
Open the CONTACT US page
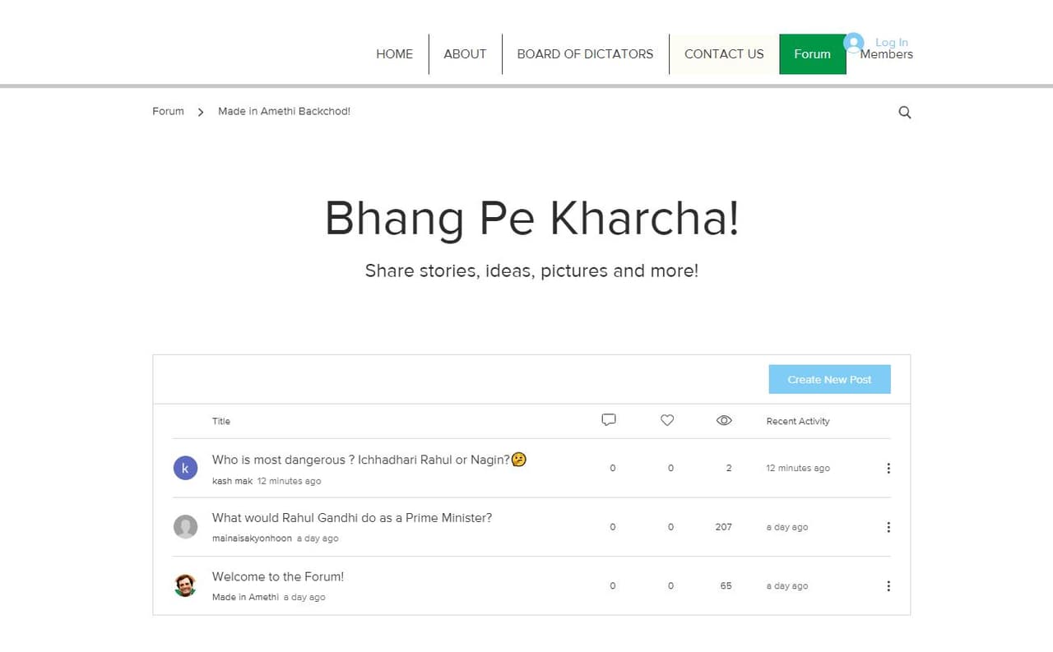[724, 54]
